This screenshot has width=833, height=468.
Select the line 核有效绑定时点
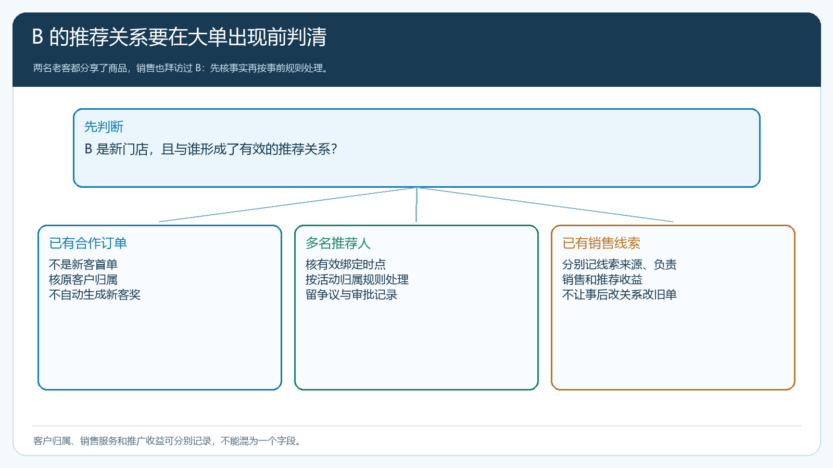click(x=346, y=264)
